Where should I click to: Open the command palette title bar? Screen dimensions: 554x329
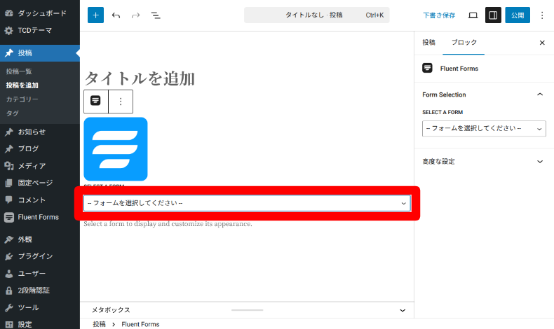pos(316,15)
